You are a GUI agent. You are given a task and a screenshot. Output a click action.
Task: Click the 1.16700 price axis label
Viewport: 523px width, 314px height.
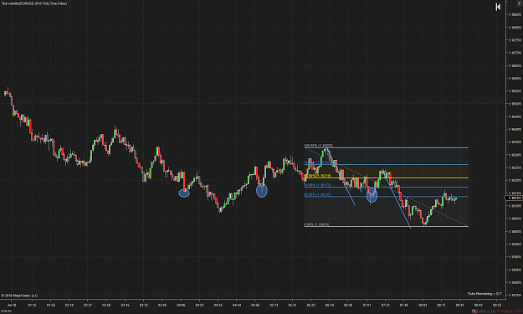[x=515, y=53]
